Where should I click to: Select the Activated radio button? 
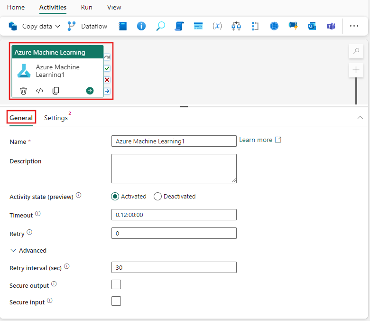tap(115, 197)
